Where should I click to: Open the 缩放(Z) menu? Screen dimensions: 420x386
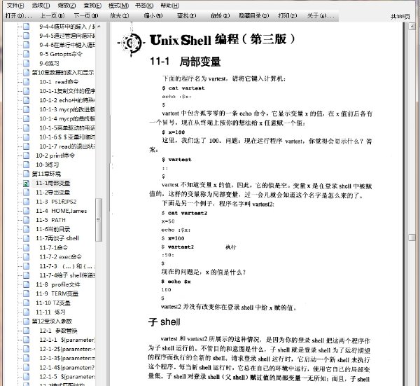pyautogui.click(x=66, y=6)
